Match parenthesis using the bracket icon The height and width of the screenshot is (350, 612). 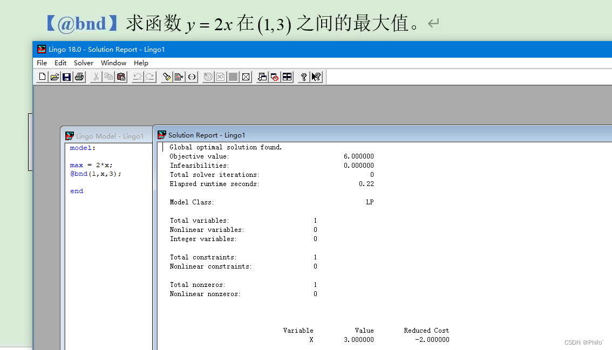(192, 77)
